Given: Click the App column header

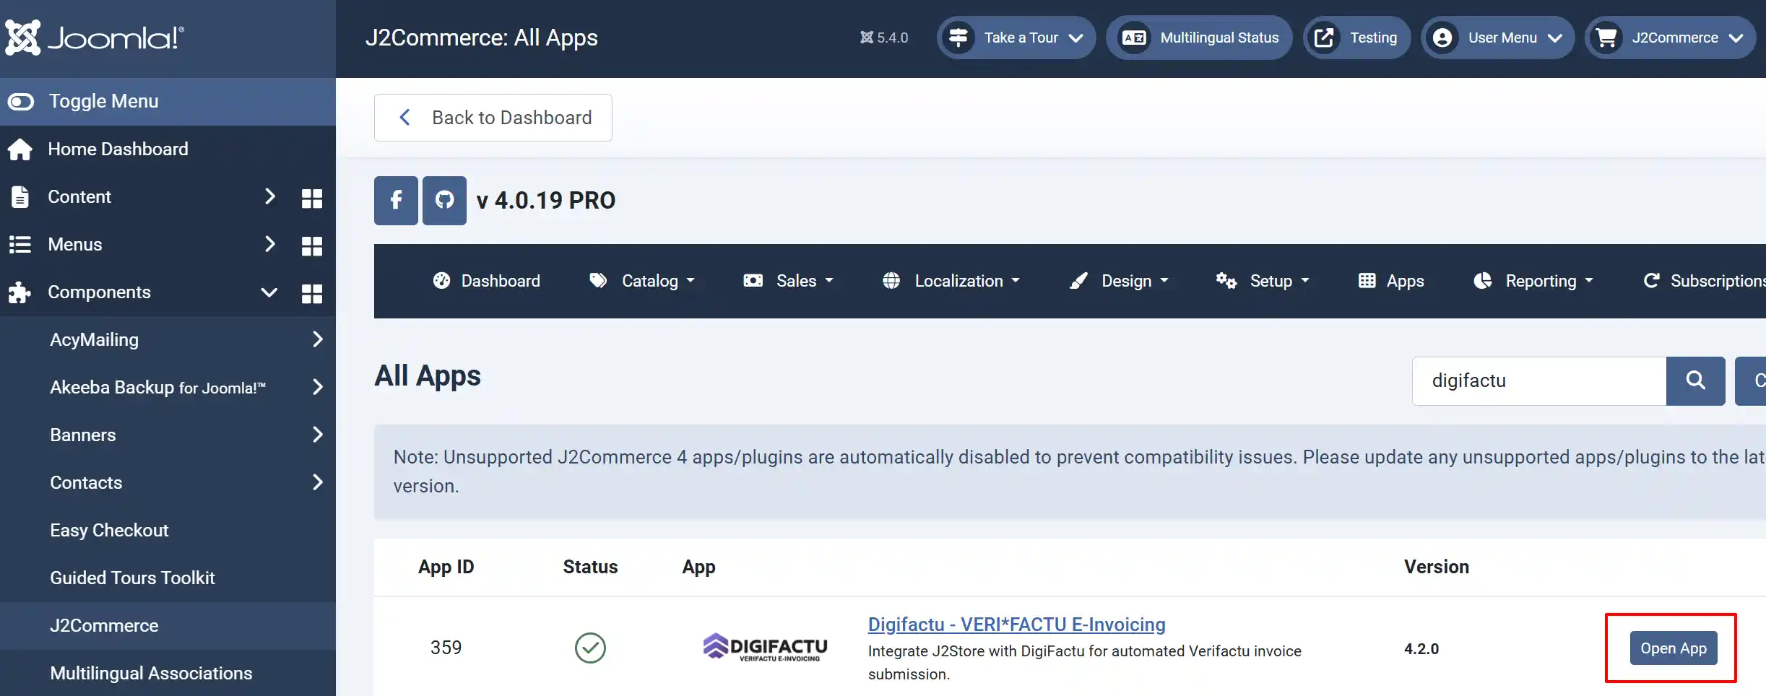Looking at the screenshot, I should pos(698,567).
